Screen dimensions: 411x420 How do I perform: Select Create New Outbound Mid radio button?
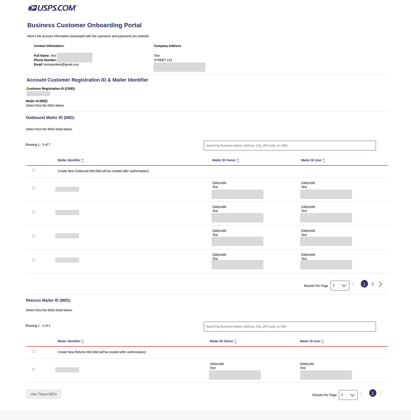pos(34,170)
